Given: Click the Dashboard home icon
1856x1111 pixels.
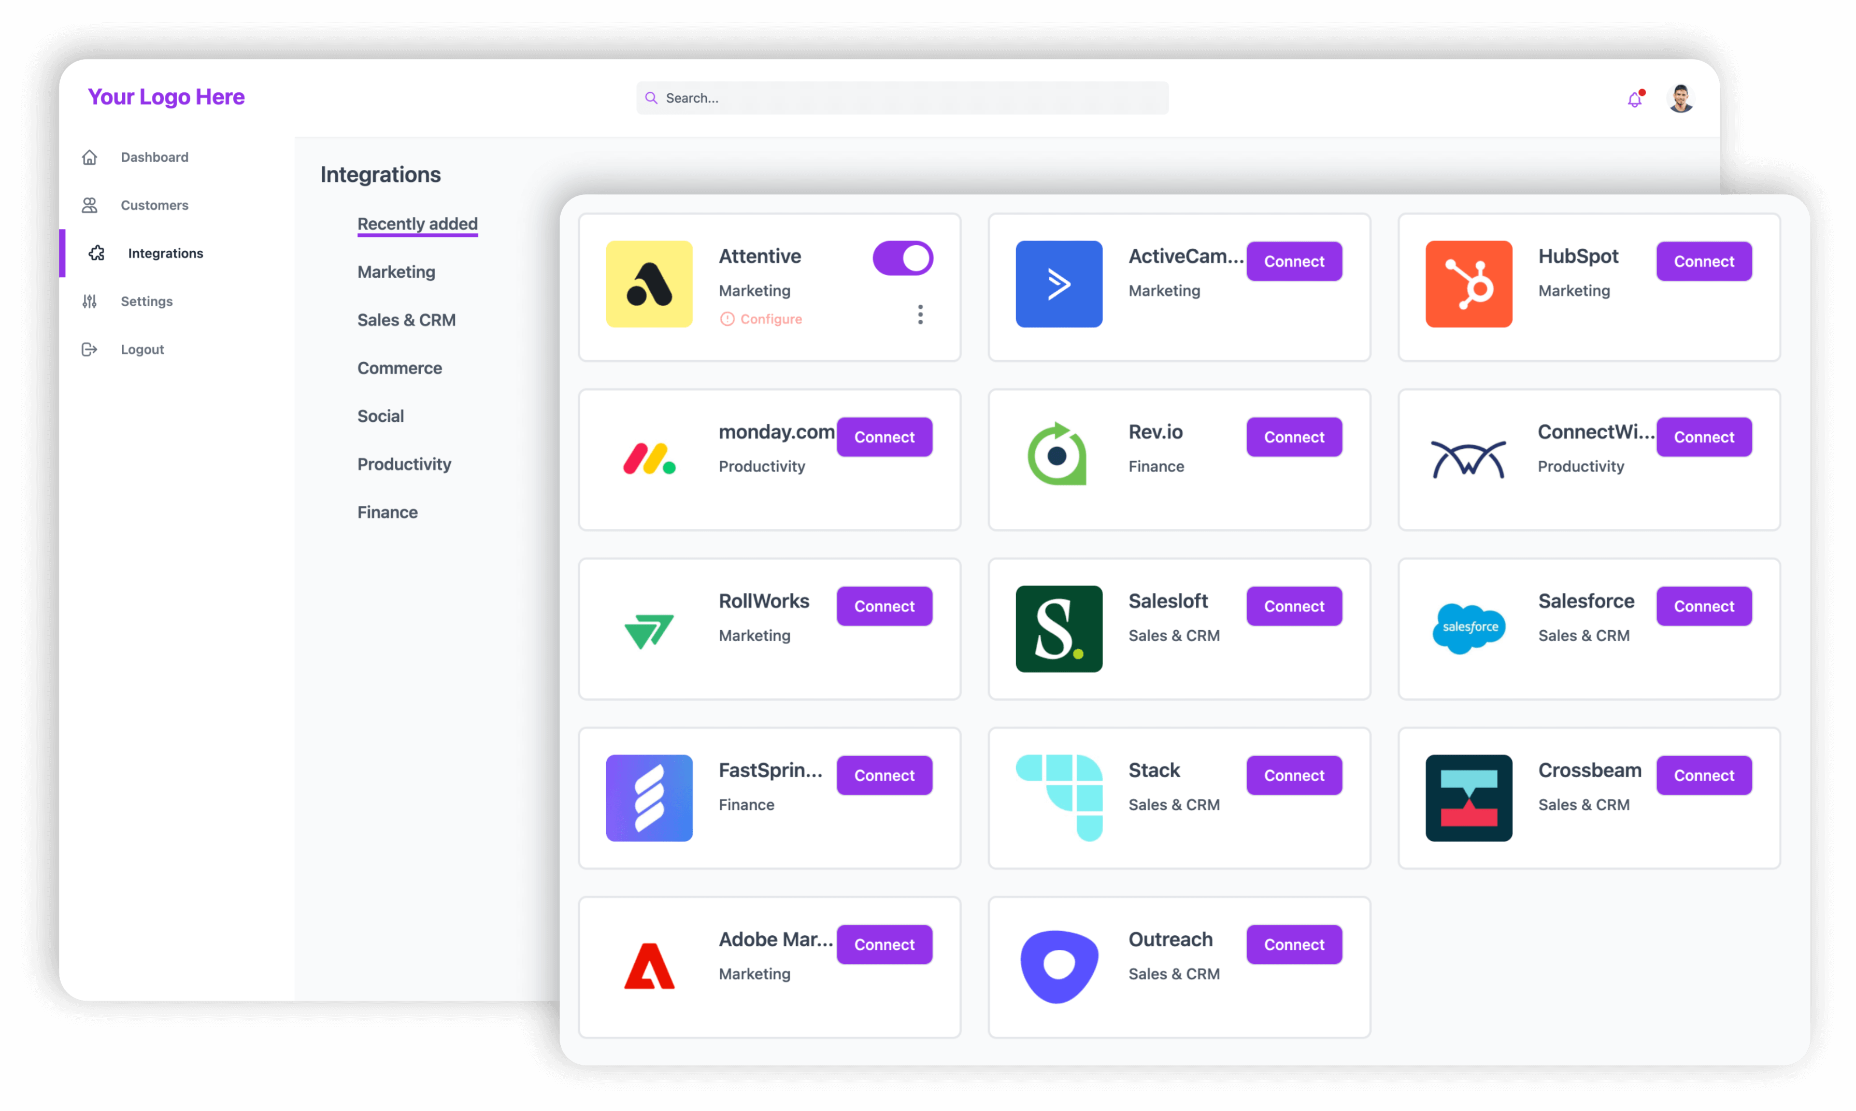Looking at the screenshot, I should (x=90, y=157).
